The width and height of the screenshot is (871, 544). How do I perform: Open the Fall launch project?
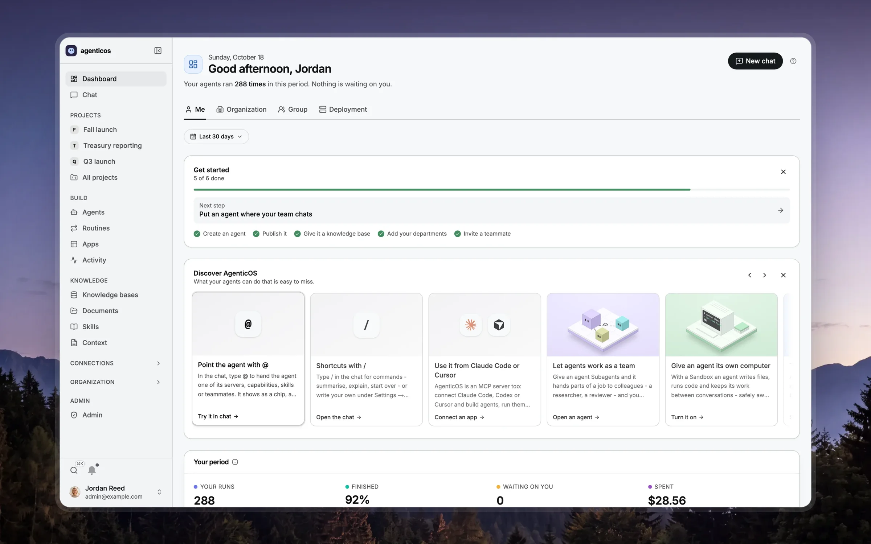point(116,129)
